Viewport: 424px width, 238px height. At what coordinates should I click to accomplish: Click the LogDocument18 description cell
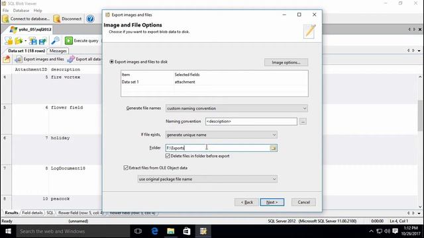(x=68, y=169)
